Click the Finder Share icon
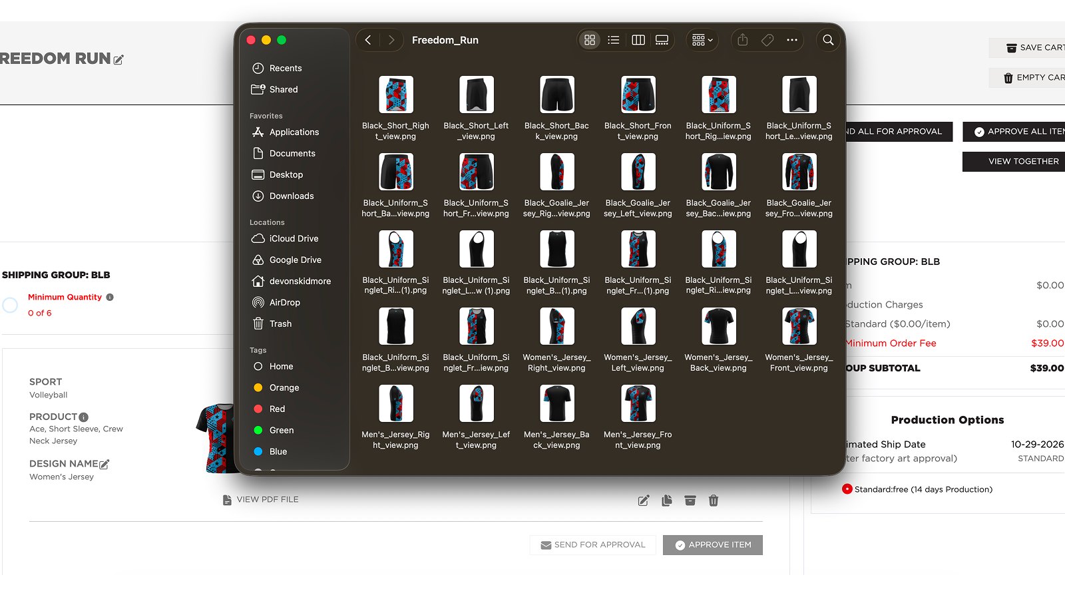Viewport: 1065px width, 599px height. [x=743, y=40]
